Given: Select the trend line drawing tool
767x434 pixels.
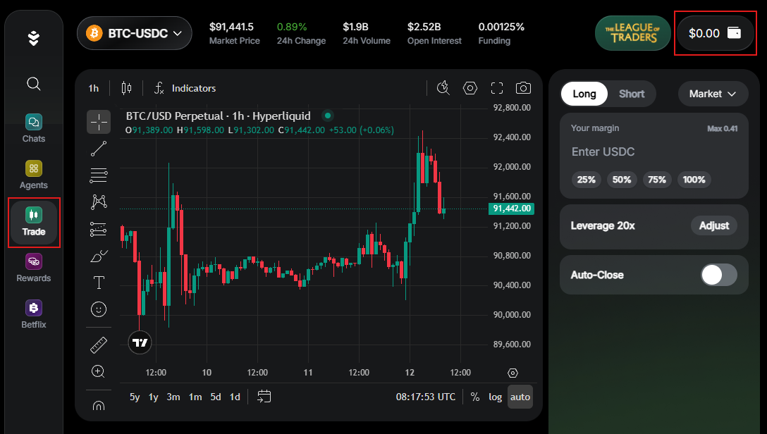Looking at the screenshot, I should tap(99, 148).
